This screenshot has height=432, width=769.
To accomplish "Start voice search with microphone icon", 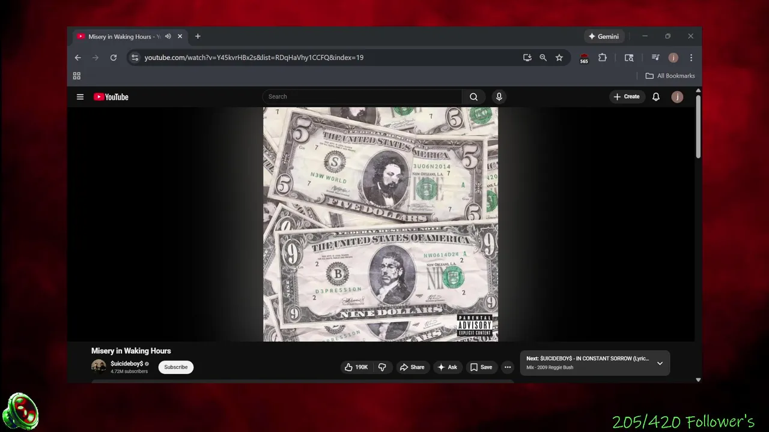I will (x=499, y=97).
